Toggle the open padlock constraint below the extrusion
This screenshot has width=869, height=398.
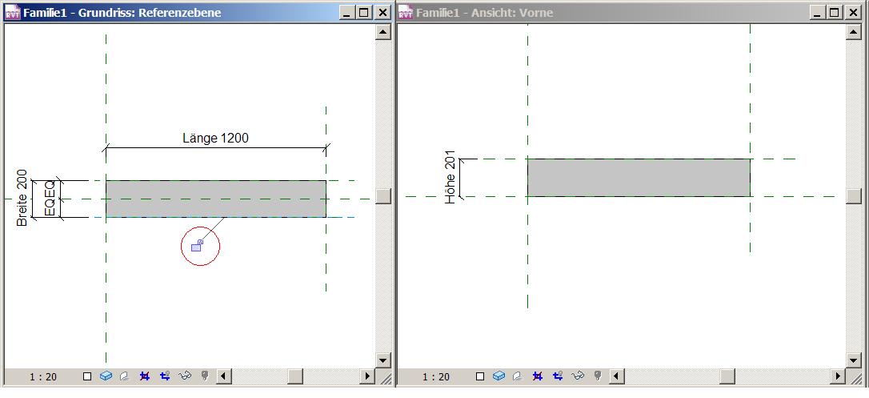tap(196, 246)
